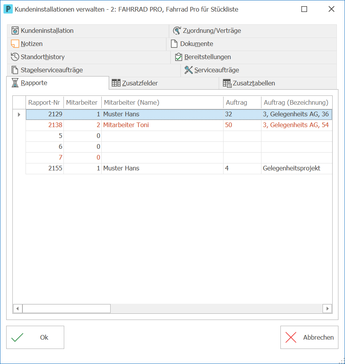The height and width of the screenshot is (364, 345).
Task: Click 'Muster Hans' in row 2129
Action: [162, 114]
